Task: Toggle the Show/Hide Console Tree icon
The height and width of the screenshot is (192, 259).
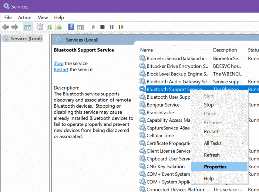Action: pos(28,27)
